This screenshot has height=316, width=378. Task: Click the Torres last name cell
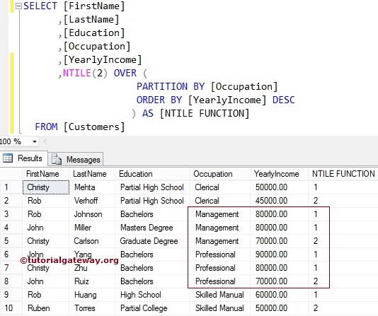[x=92, y=308]
